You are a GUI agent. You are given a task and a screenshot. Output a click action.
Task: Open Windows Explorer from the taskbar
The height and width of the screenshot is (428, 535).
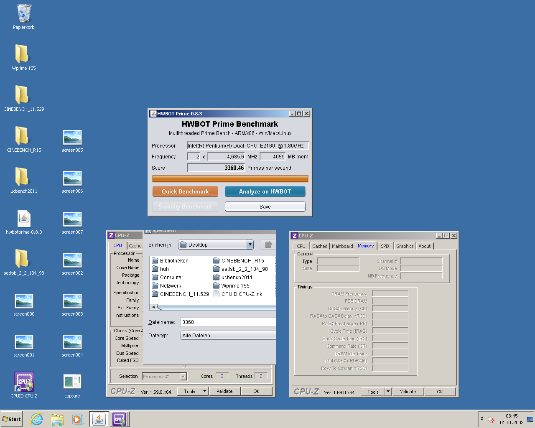[x=57, y=419]
